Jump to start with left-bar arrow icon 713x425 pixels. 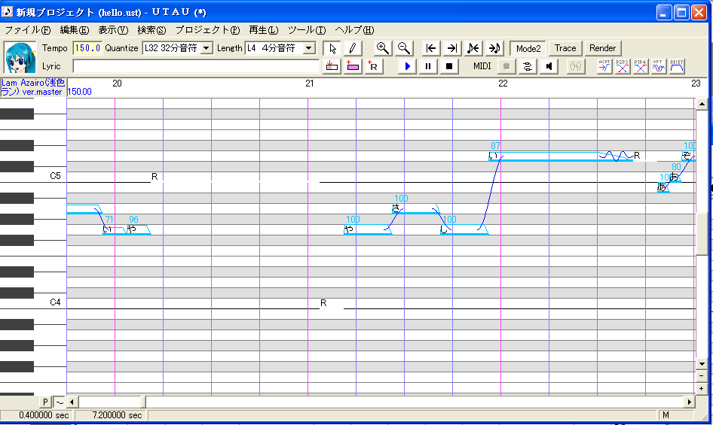click(430, 48)
